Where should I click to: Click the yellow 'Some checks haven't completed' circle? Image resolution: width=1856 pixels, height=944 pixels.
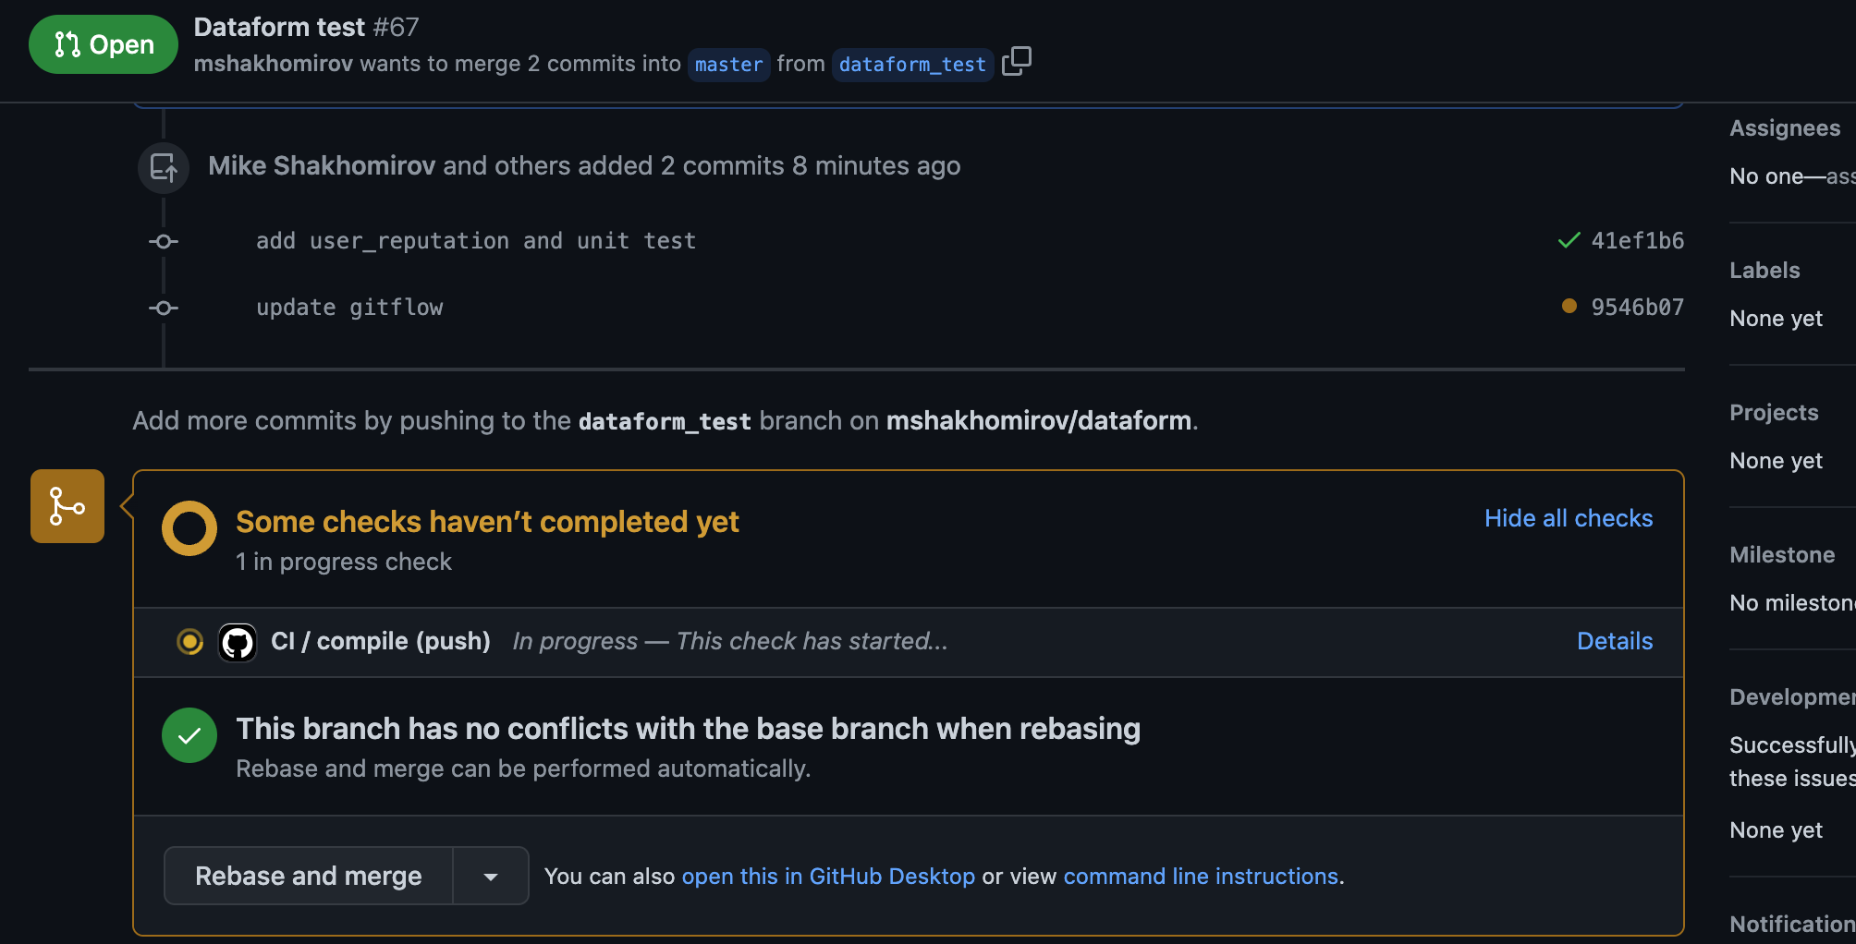(x=189, y=528)
